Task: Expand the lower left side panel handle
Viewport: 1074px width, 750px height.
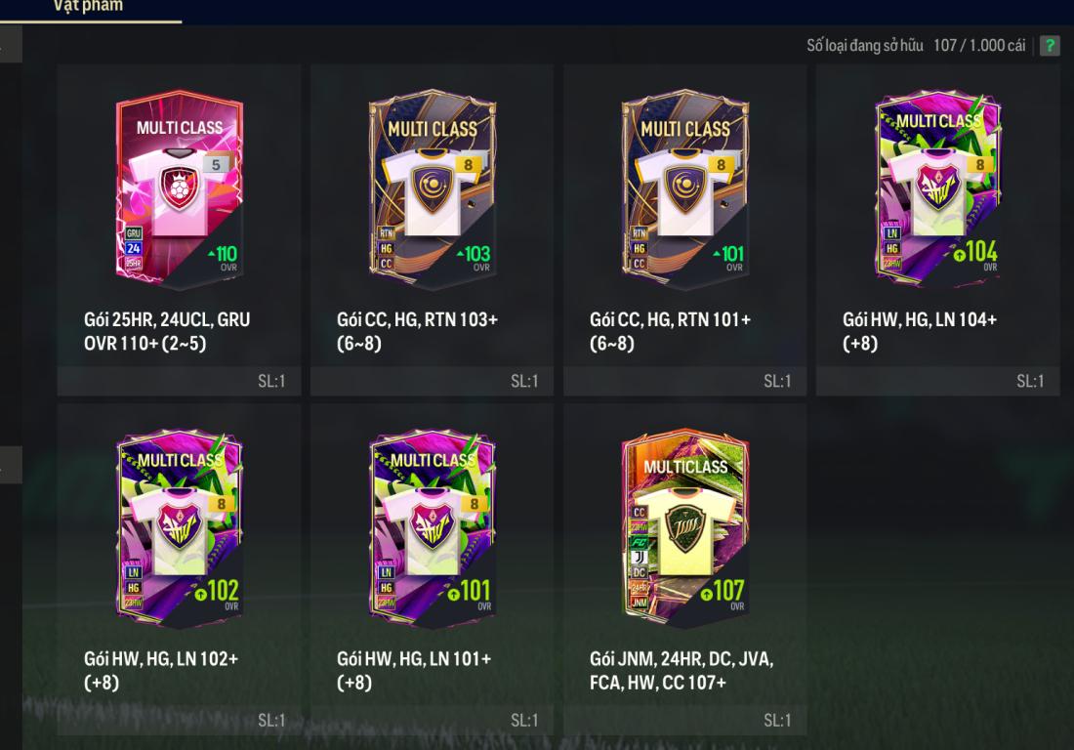Action: click(x=10, y=465)
